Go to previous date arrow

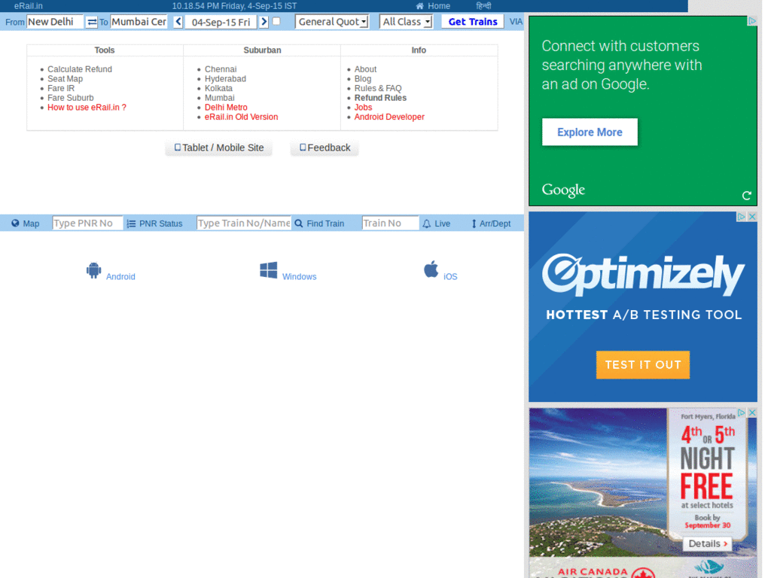click(x=178, y=22)
